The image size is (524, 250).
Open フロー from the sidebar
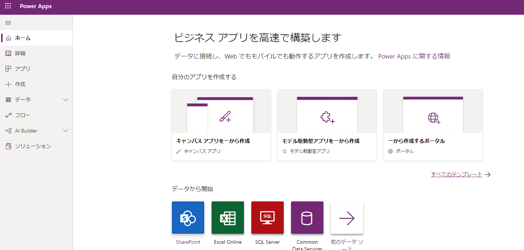[23, 115]
